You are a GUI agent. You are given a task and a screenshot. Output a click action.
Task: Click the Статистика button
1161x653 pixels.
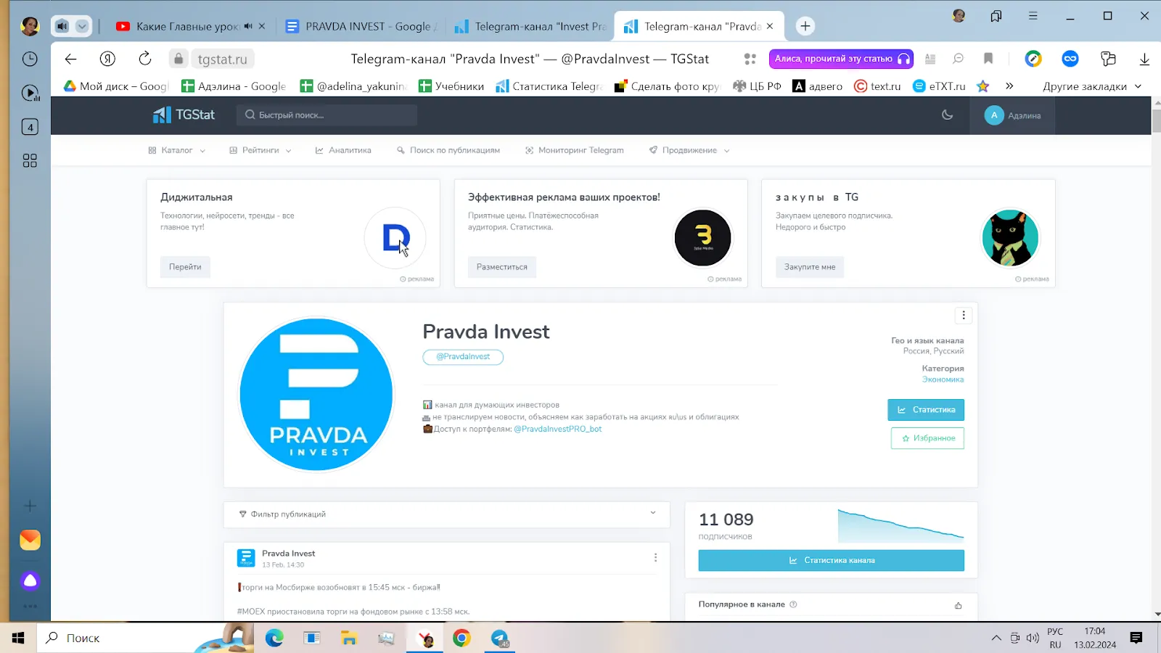coord(926,410)
